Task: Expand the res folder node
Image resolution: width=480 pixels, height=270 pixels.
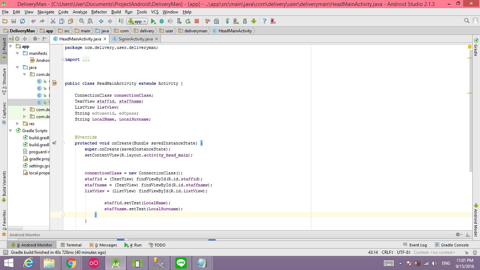Action: [x=18, y=123]
